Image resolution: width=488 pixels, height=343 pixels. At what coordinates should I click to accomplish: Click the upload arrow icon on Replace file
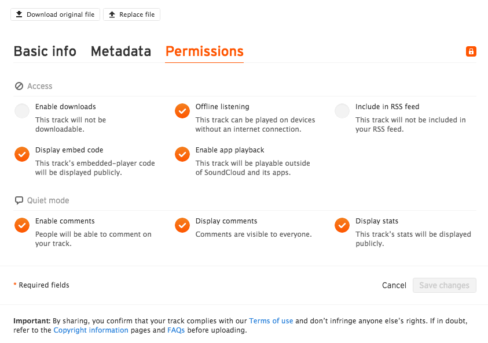pyautogui.click(x=112, y=14)
